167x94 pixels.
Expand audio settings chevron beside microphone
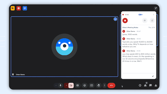coord(56,85)
